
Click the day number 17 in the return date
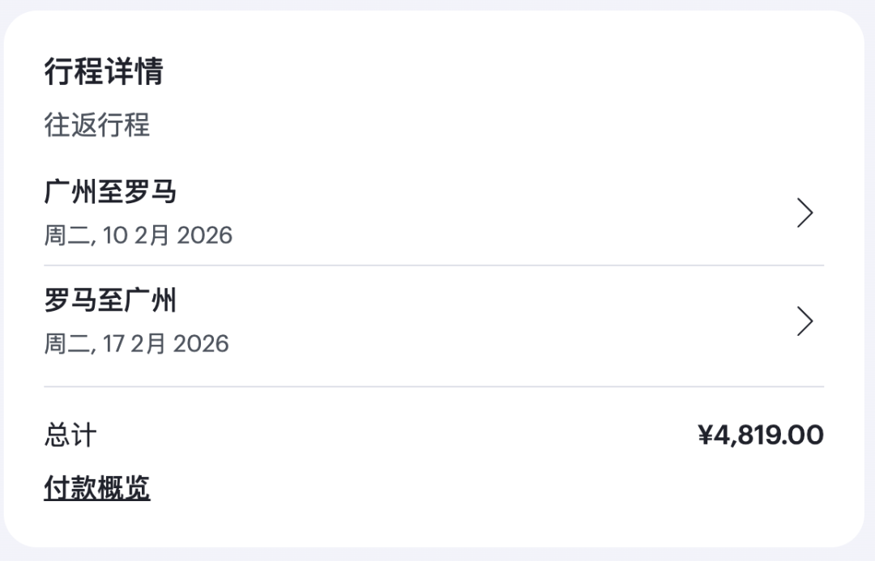114,343
